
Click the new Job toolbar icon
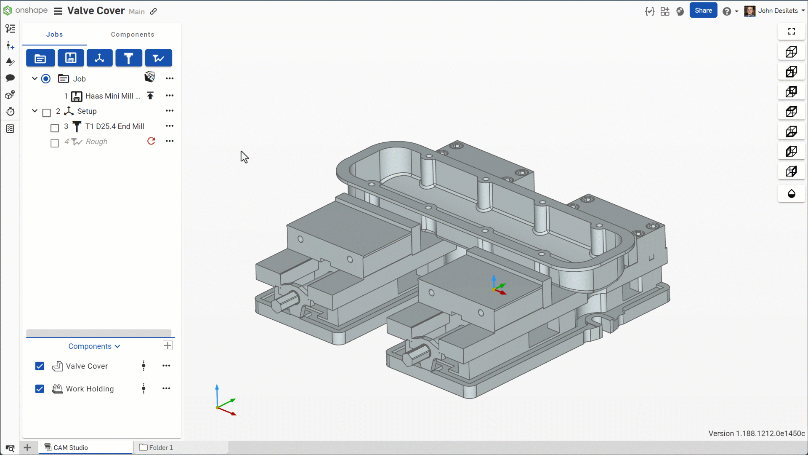[40, 58]
